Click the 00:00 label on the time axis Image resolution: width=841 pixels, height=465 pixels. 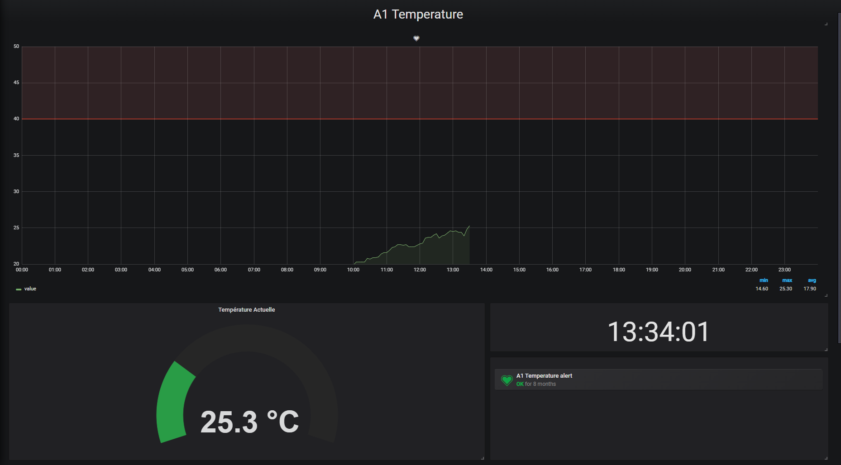coord(22,270)
